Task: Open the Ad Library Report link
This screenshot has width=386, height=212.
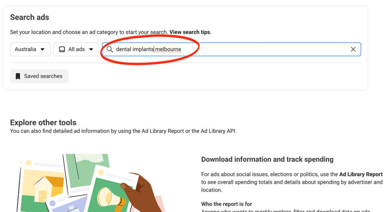Action: tap(361, 174)
